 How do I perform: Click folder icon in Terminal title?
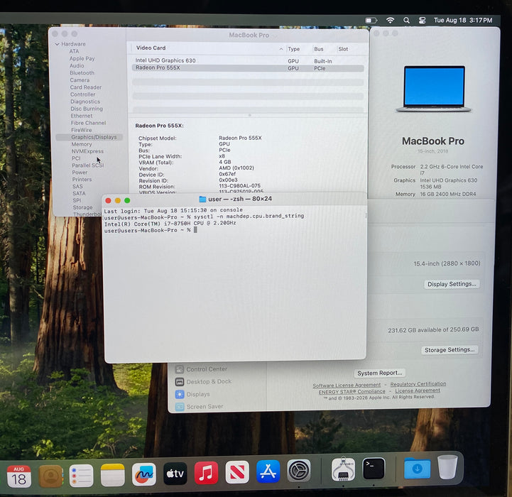point(202,199)
